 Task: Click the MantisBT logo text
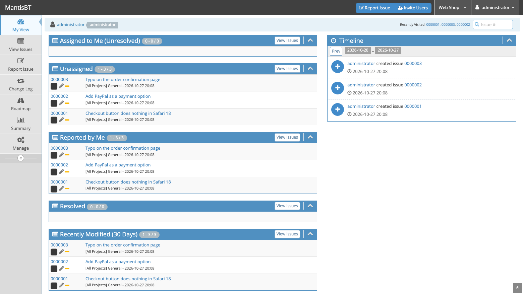(x=18, y=8)
